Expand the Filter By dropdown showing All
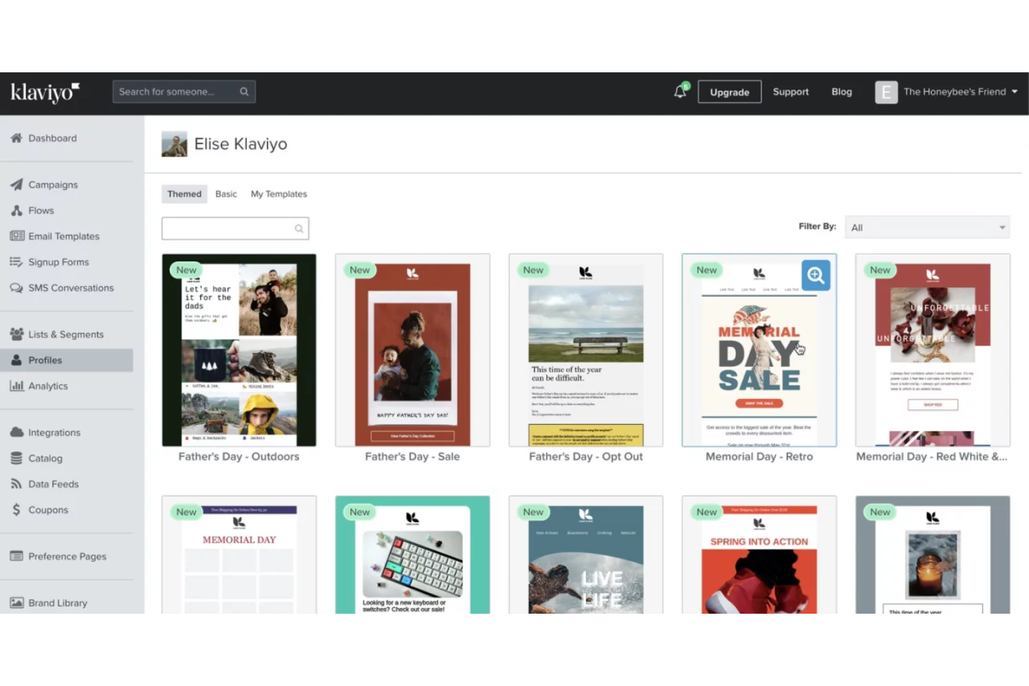 927,227
